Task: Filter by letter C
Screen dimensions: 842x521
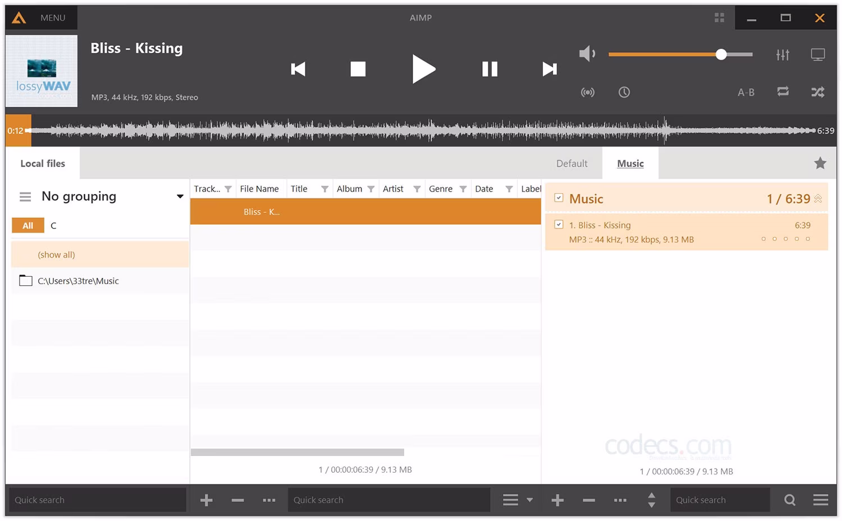Action: [x=53, y=226]
